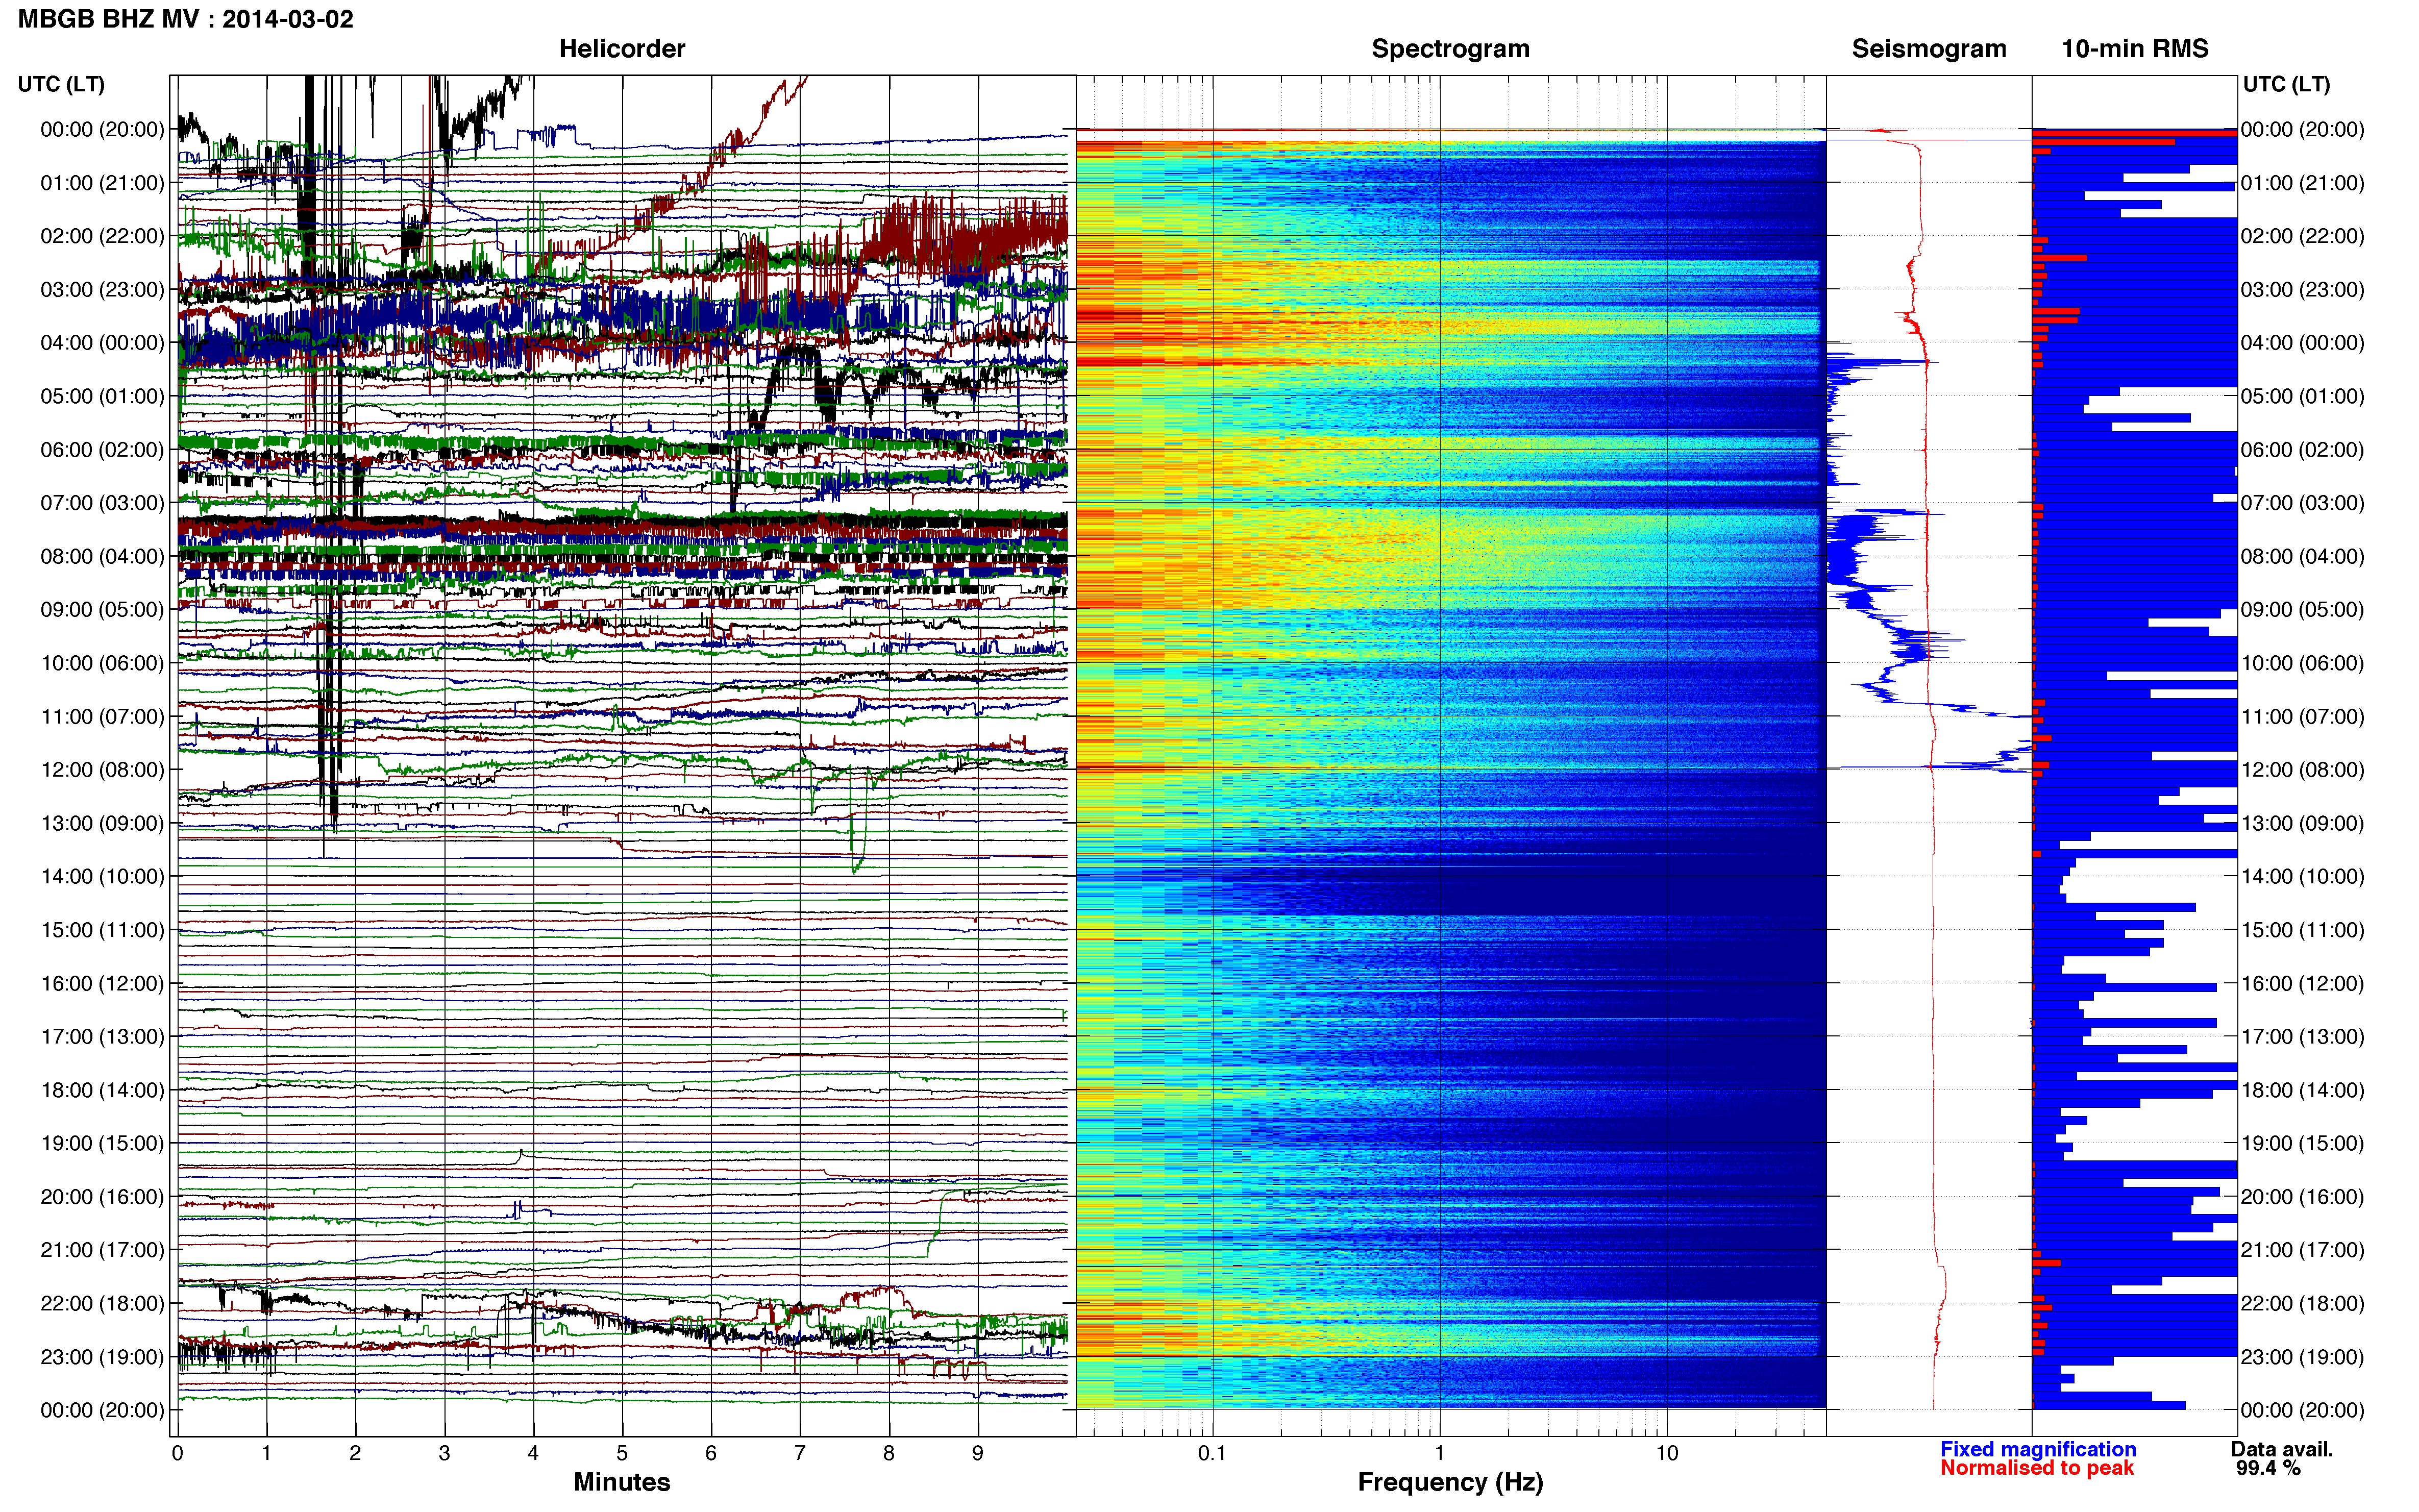
Task: Click the Data avail. label
Action: pyautogui.click(x=2281, y=1449)
